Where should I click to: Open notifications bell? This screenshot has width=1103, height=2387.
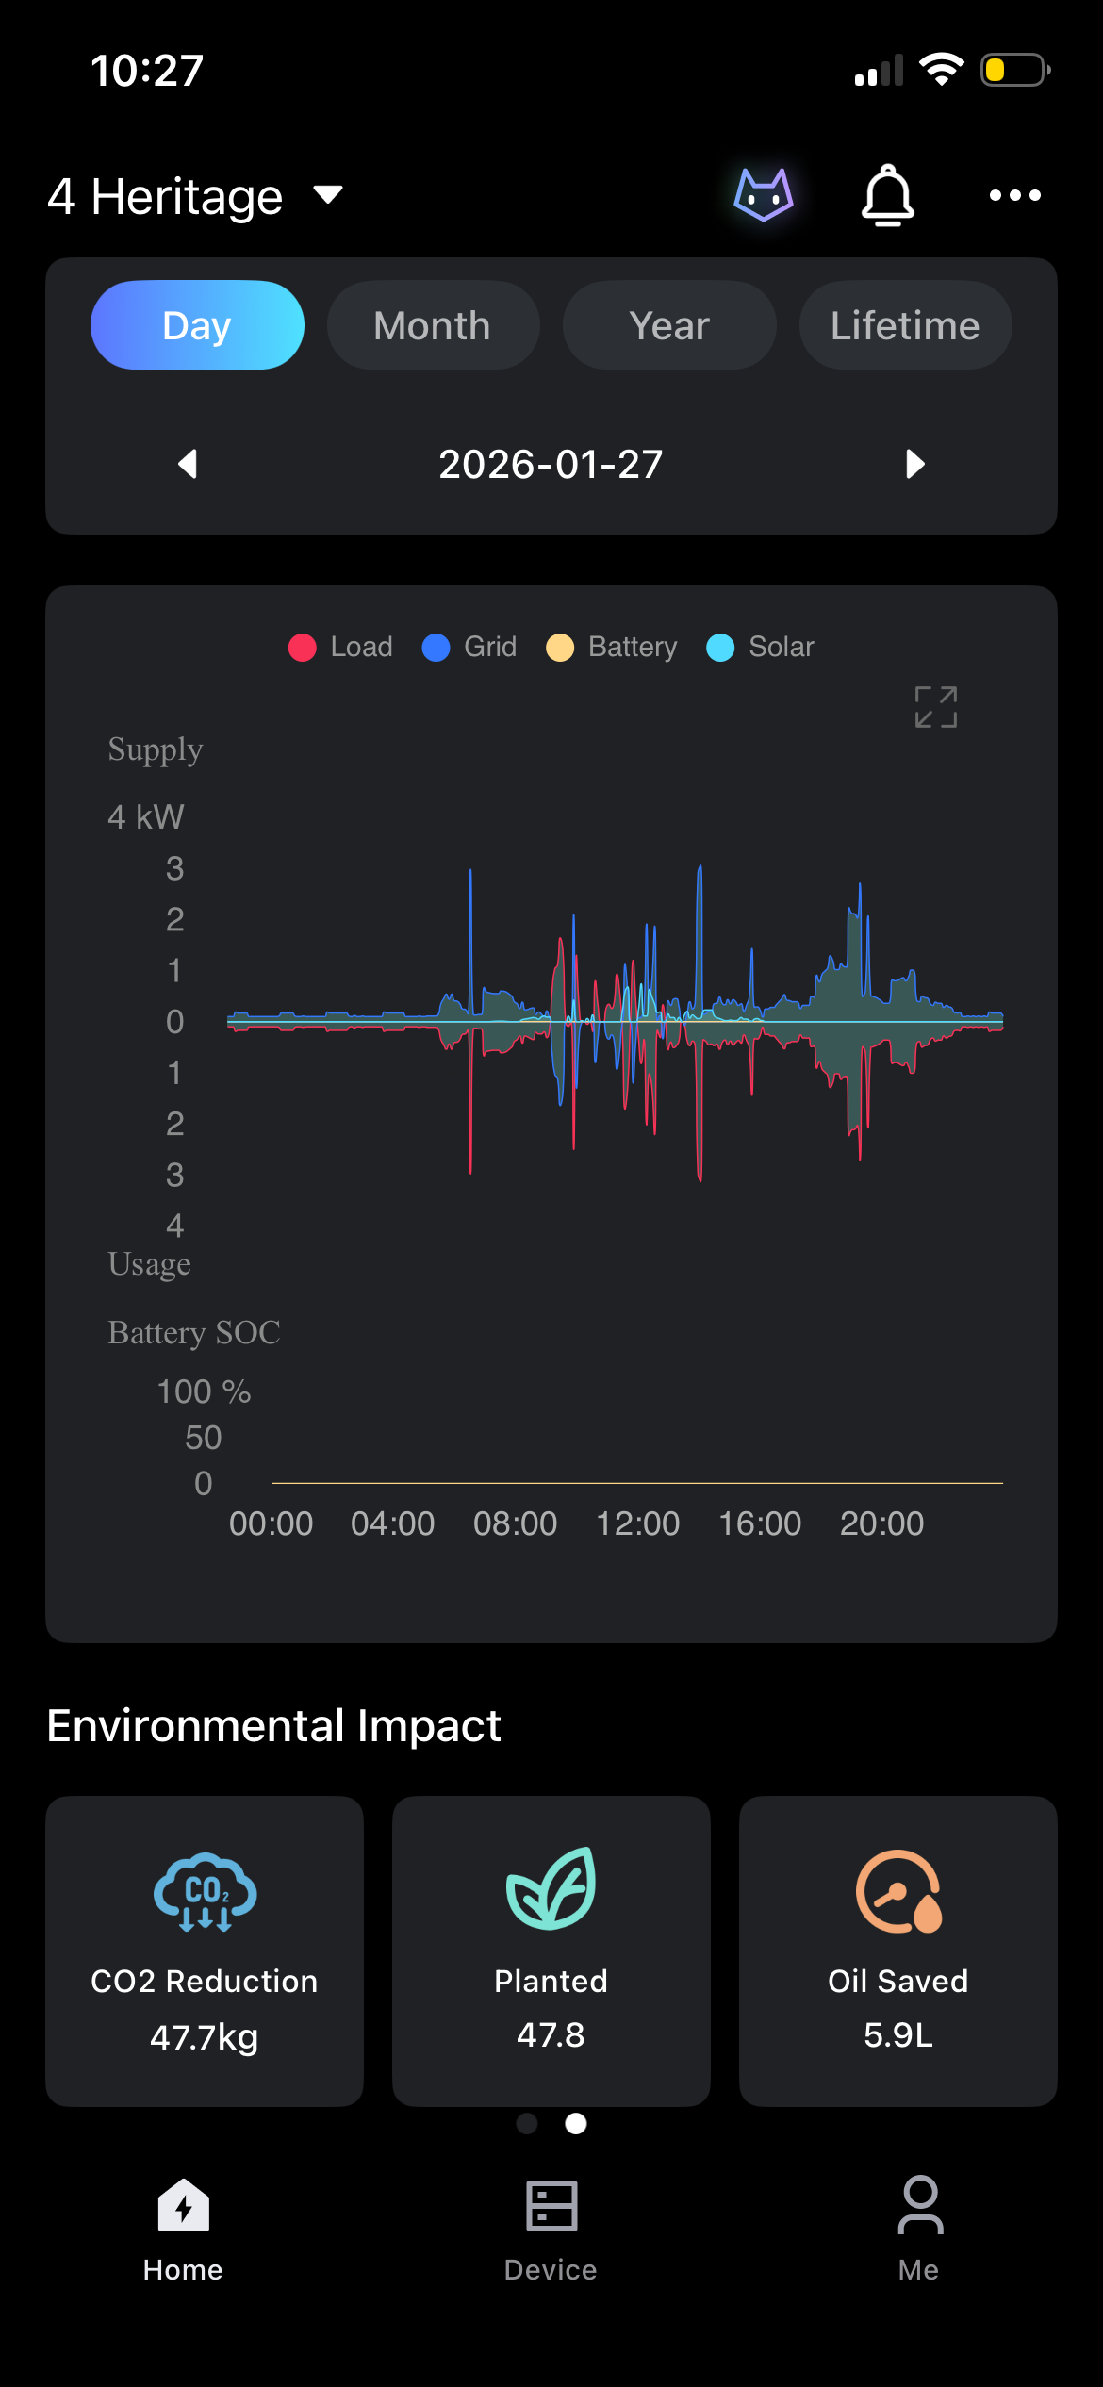888,195
